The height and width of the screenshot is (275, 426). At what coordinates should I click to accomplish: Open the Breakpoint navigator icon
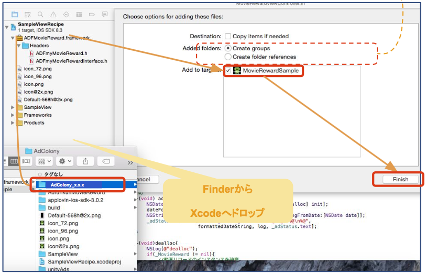pyautogui.click(x=92, y=14)
